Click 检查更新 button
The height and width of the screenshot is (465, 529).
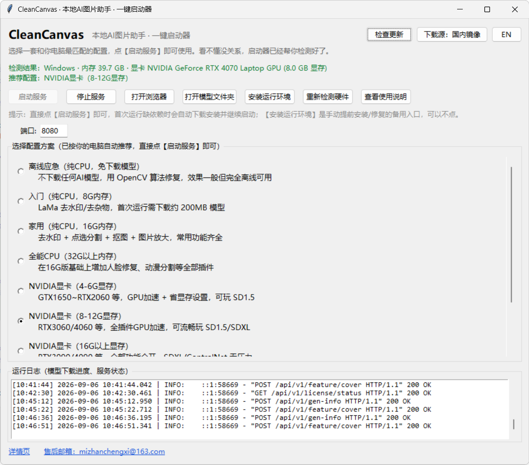[389, 34]
